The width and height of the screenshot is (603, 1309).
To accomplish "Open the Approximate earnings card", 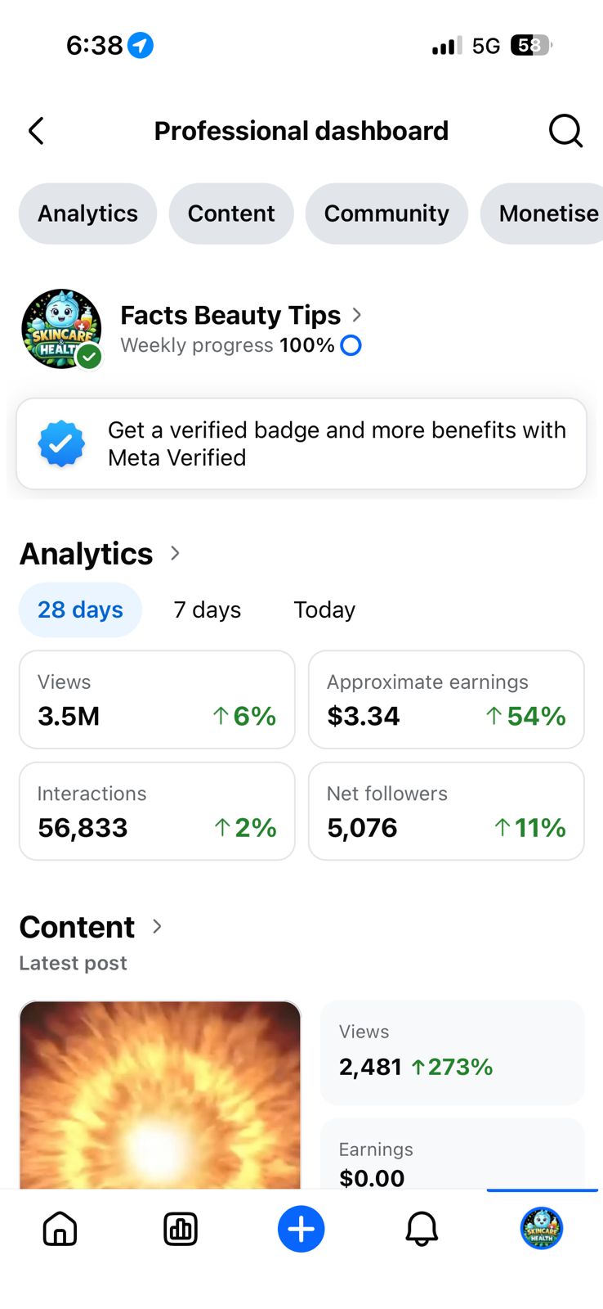I will tap(446, 699).
